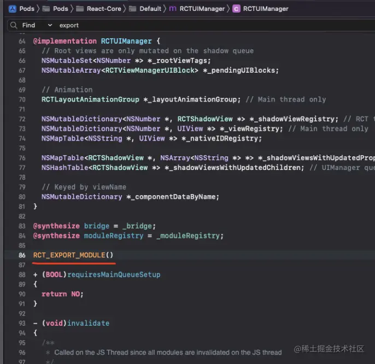Click @implementation keyword on line 64

[65, 41]
